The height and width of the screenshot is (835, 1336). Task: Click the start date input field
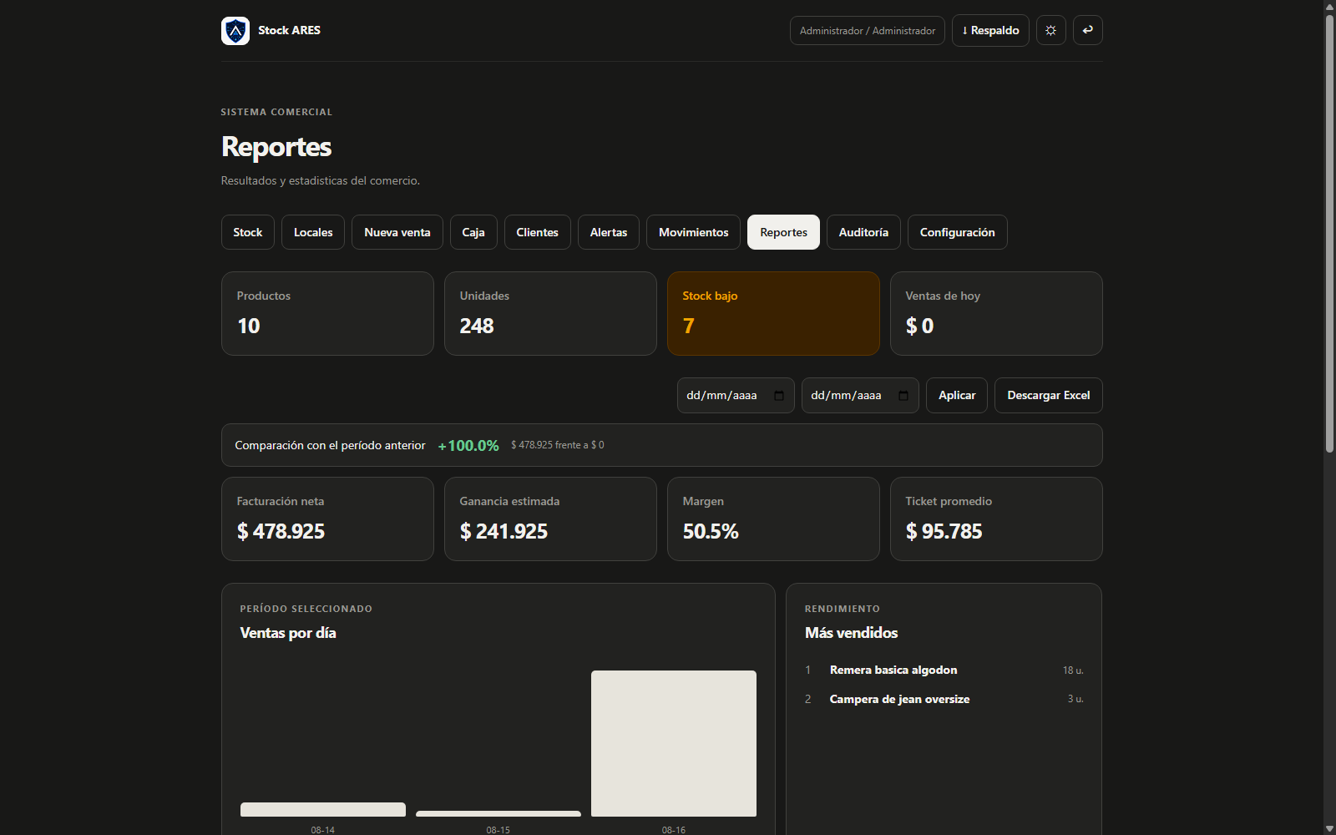[x=736, y=396]
